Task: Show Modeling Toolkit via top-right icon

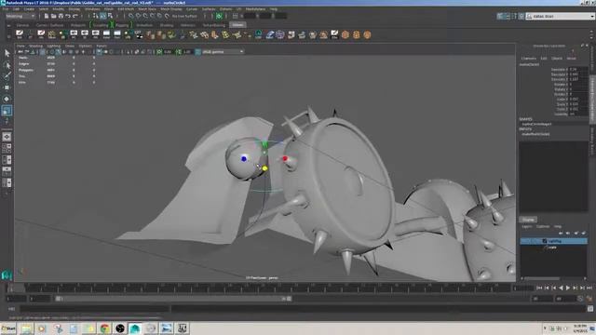Action: coord(500,16)
